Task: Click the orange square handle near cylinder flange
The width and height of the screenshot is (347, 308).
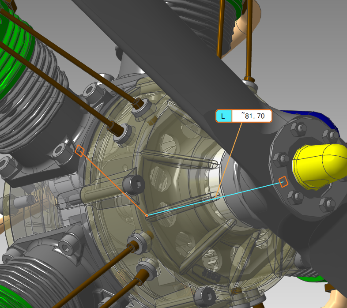Action: click(x=79, y=151)
